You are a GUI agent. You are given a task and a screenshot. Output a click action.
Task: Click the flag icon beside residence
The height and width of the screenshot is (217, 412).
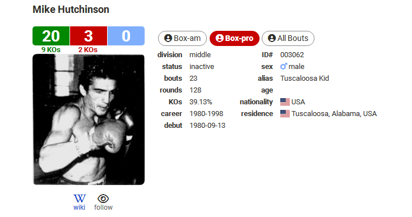click(285, 113)
